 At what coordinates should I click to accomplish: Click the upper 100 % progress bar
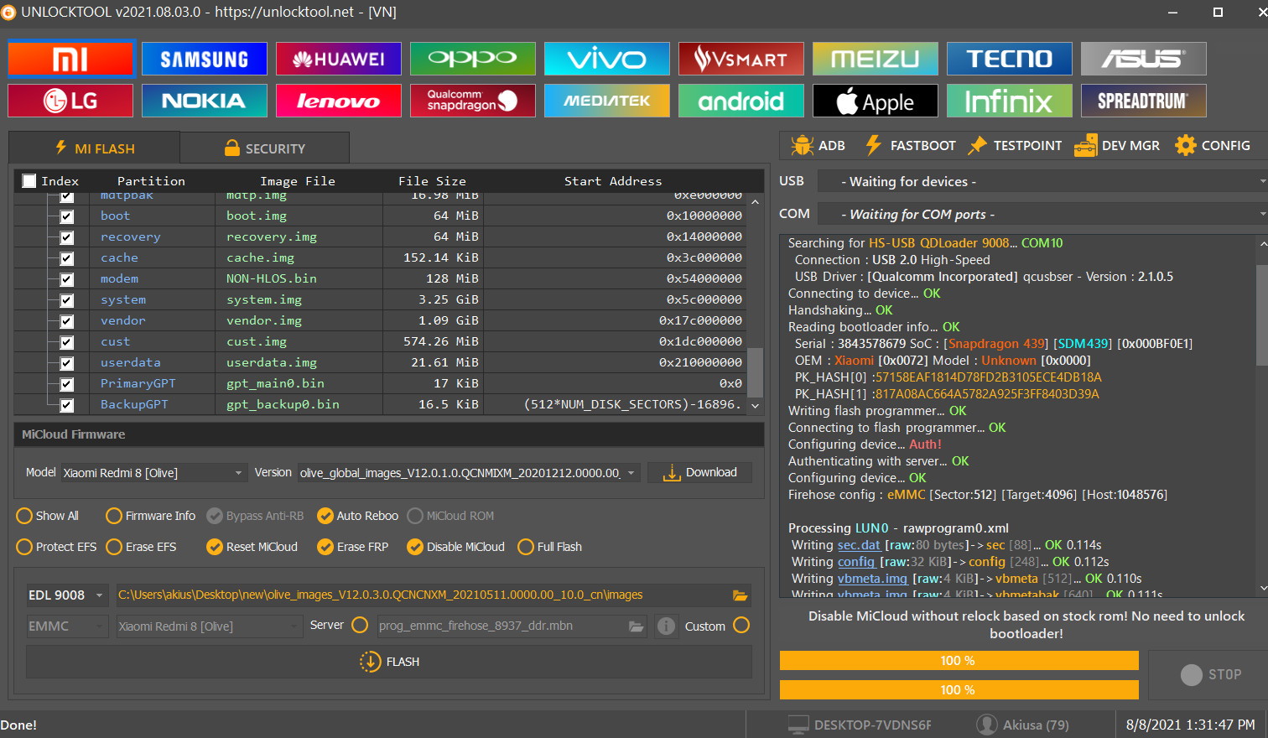[959, 661]
